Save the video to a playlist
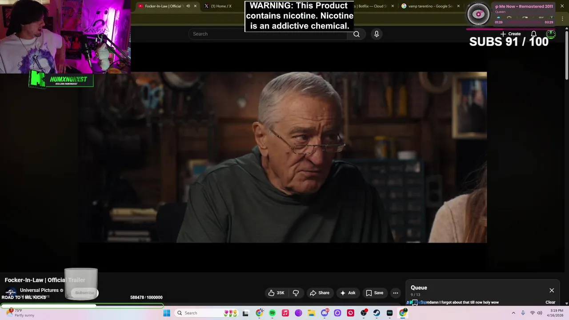The height and width of the screenshot is (320, 569). click(x=374, y=293)
